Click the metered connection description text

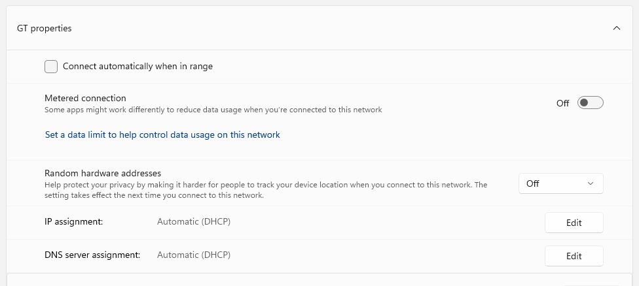[x=213, y=110]
